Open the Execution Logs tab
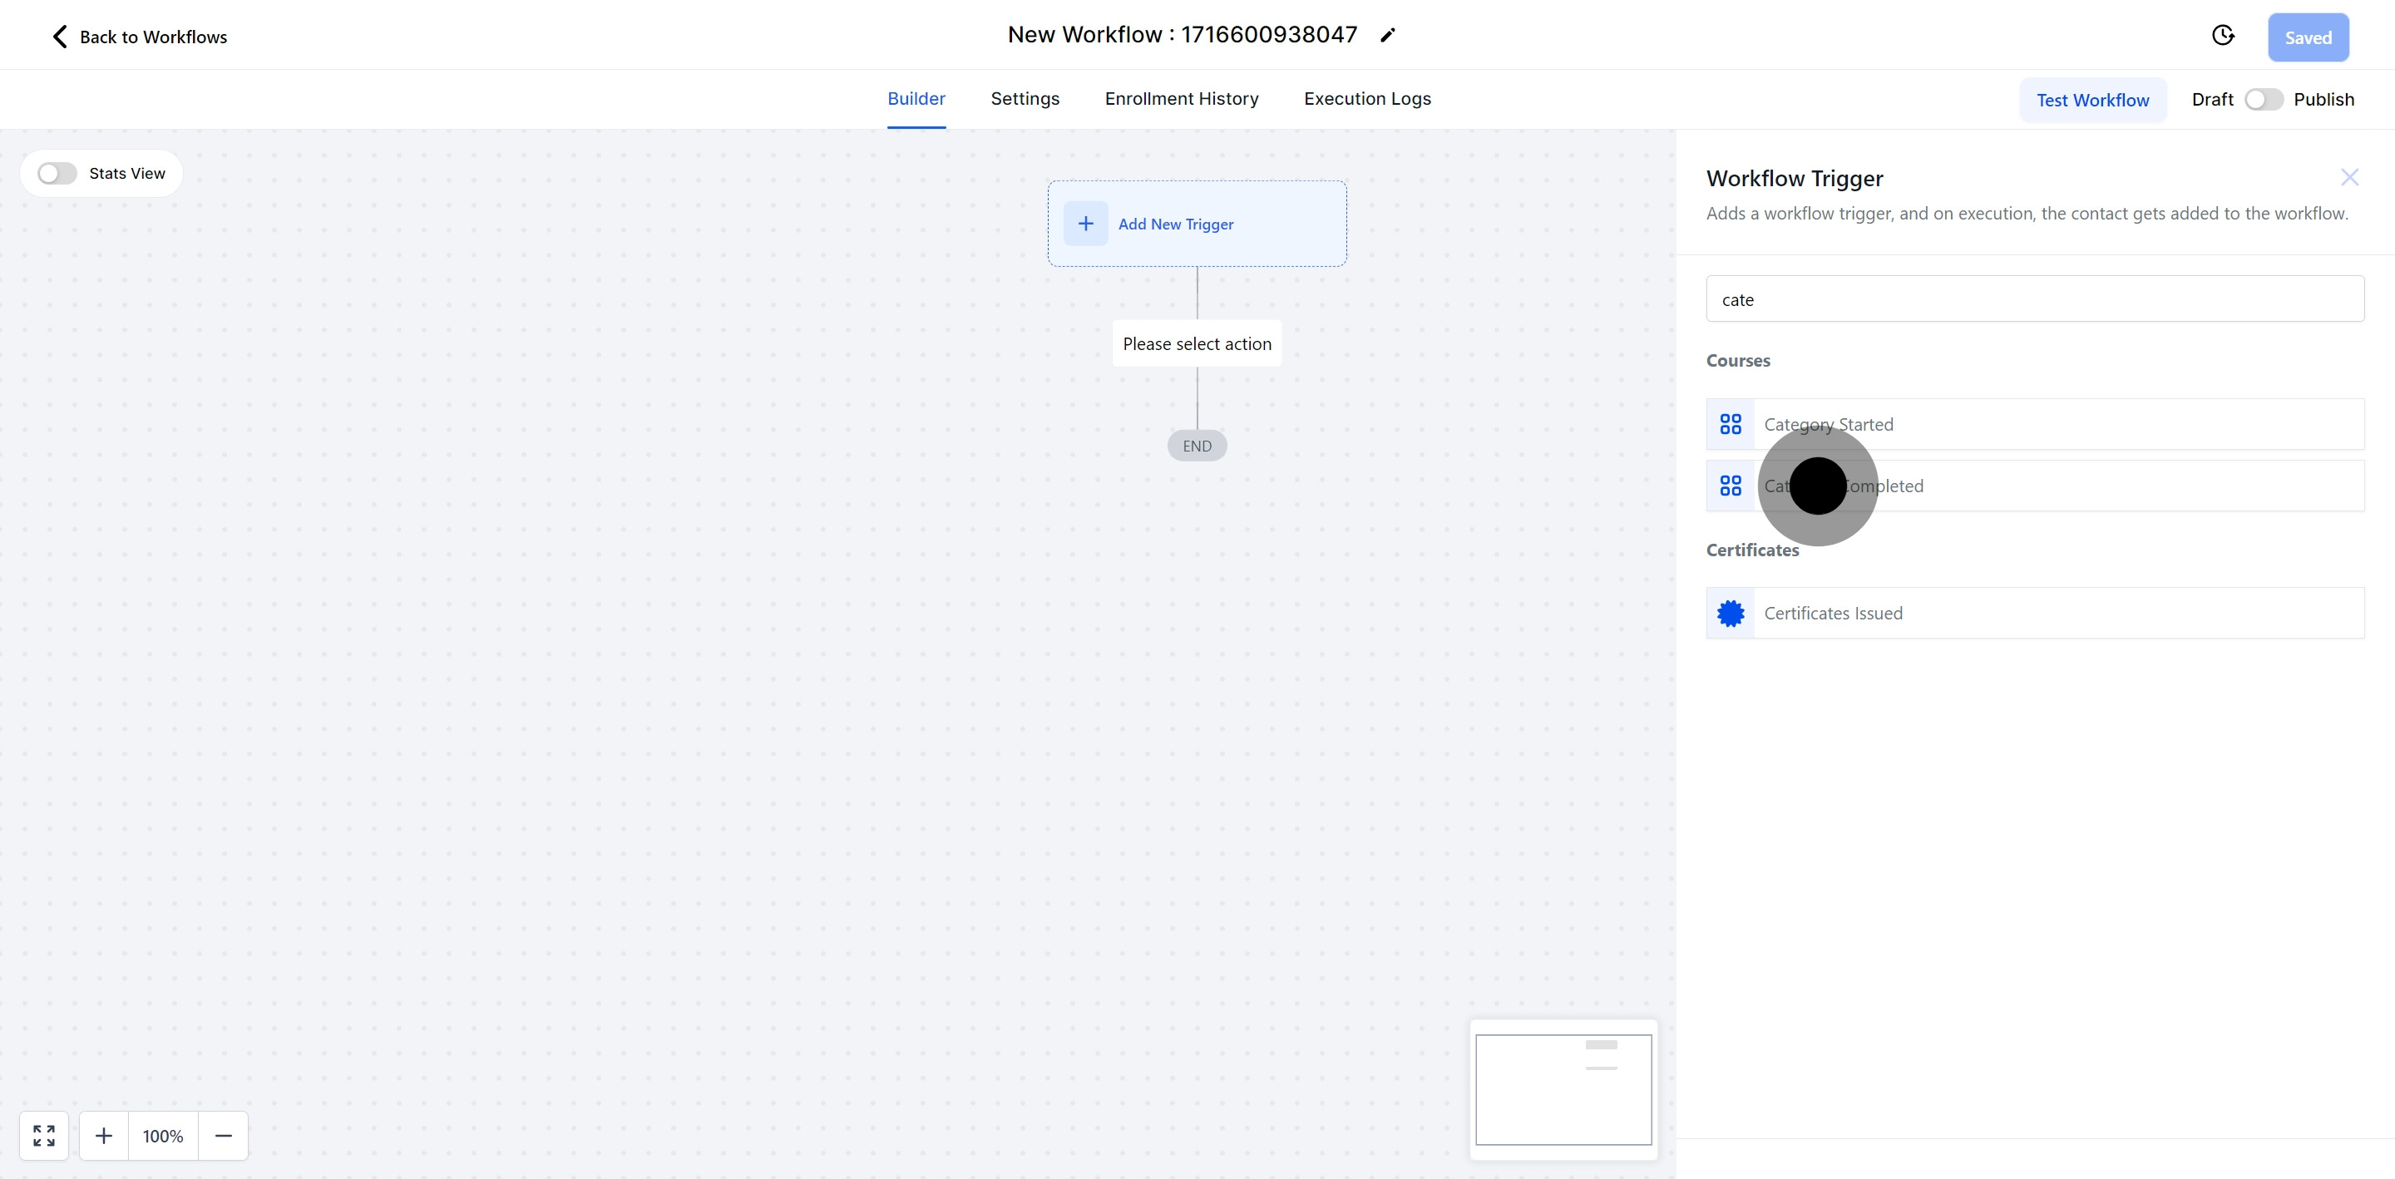This screenshot has height=1179, width=2395. [x=1366, y=99]
